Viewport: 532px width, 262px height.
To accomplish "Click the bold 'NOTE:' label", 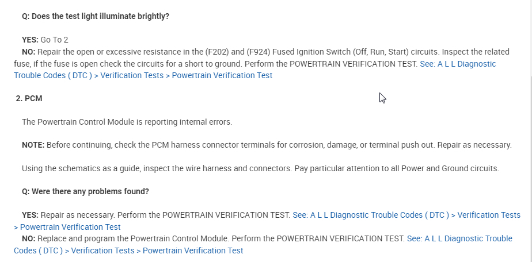I will pos(33,145).
